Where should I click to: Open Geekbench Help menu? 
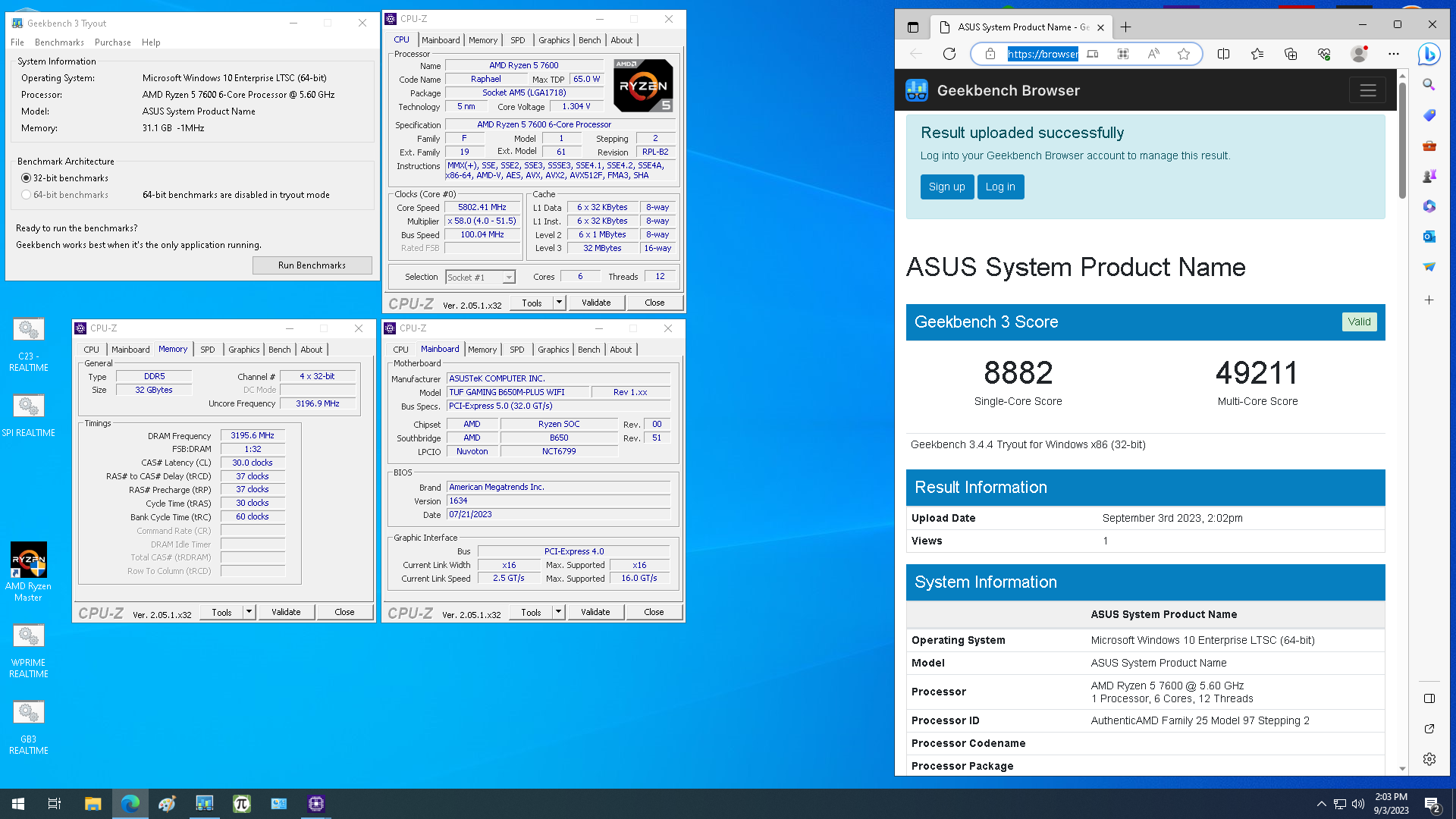click(151, 42)
